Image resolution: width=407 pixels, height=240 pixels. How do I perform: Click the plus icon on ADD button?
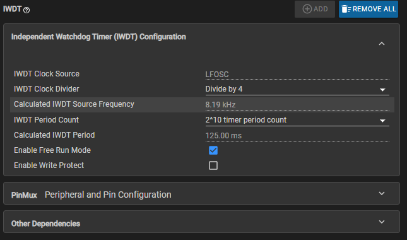click(307, 9)
